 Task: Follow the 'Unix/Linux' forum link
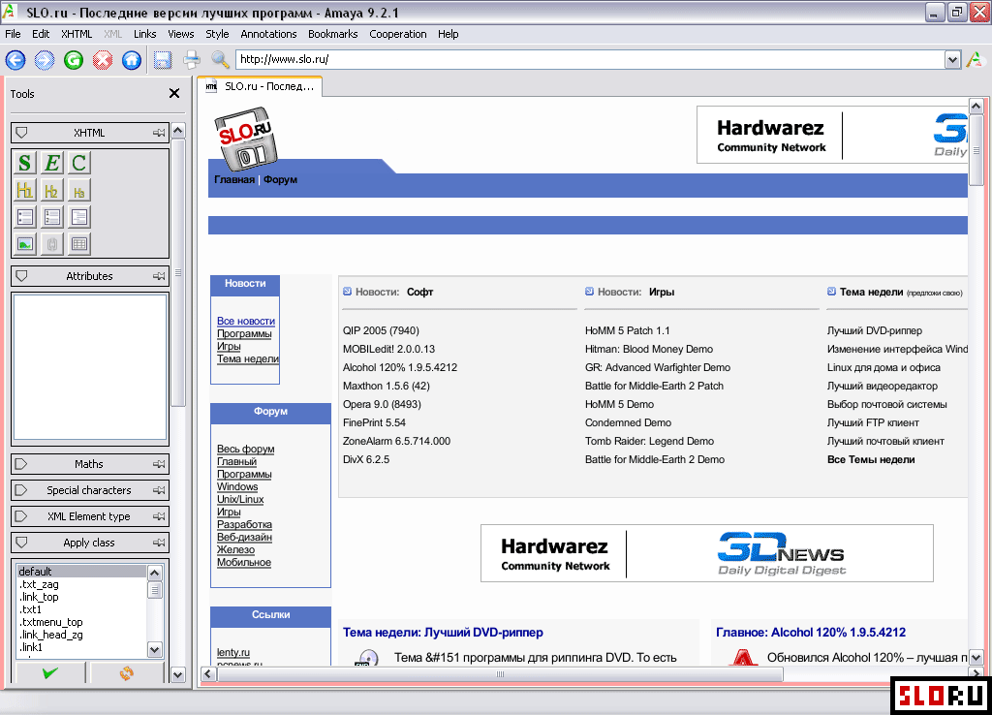pos(240,499)
